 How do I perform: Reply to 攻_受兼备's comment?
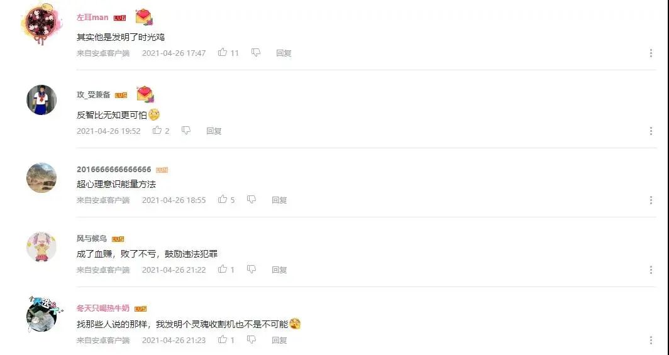(214, 131)
